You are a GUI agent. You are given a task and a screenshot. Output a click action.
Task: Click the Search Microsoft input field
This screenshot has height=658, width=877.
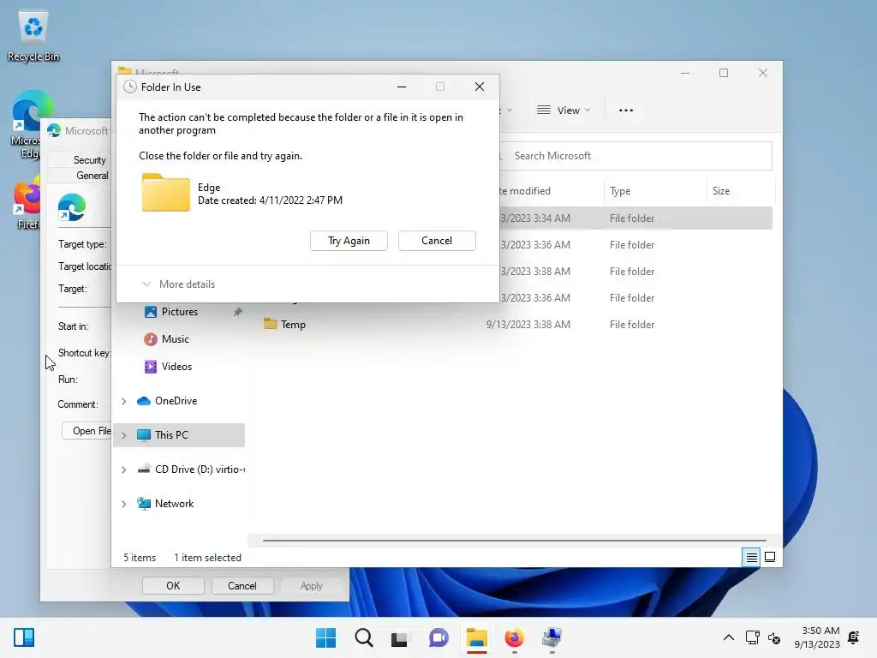635,156
